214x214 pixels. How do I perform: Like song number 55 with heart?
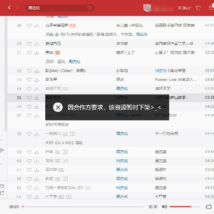click(x=29, y=97)
